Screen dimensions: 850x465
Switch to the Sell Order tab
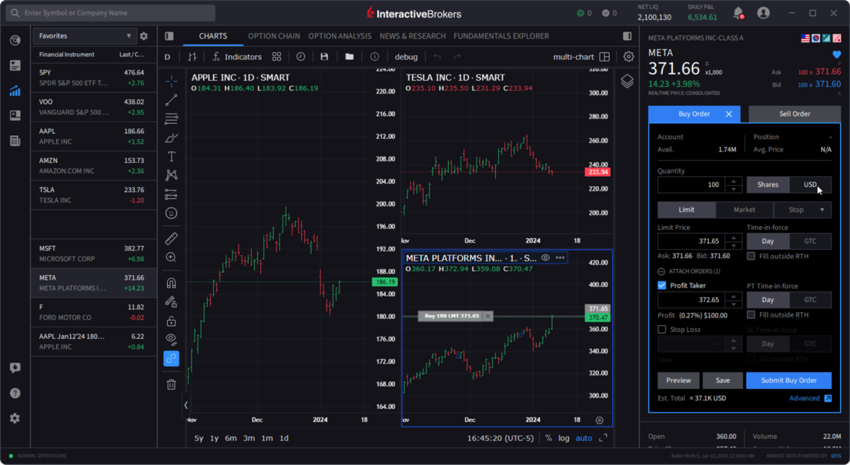[x=794, y=114]
